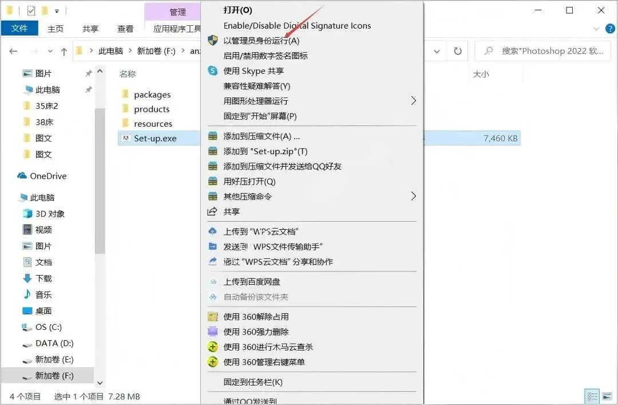Go up one folder level arrow
Screen dimensions: 618x405
tap(64, 52)
